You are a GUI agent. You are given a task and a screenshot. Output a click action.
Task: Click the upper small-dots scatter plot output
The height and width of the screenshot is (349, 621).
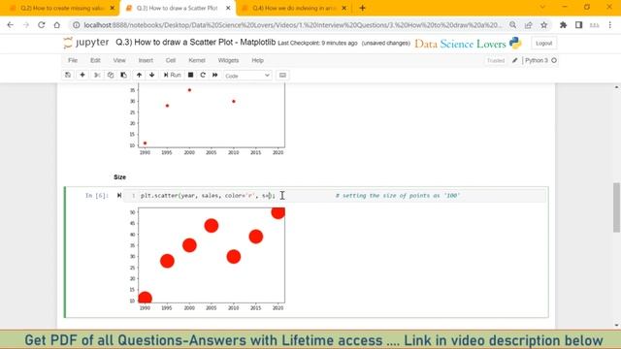click(x=207, y=119)
